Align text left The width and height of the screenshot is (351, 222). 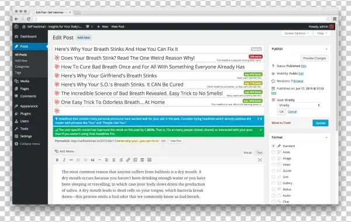[107, 160]
